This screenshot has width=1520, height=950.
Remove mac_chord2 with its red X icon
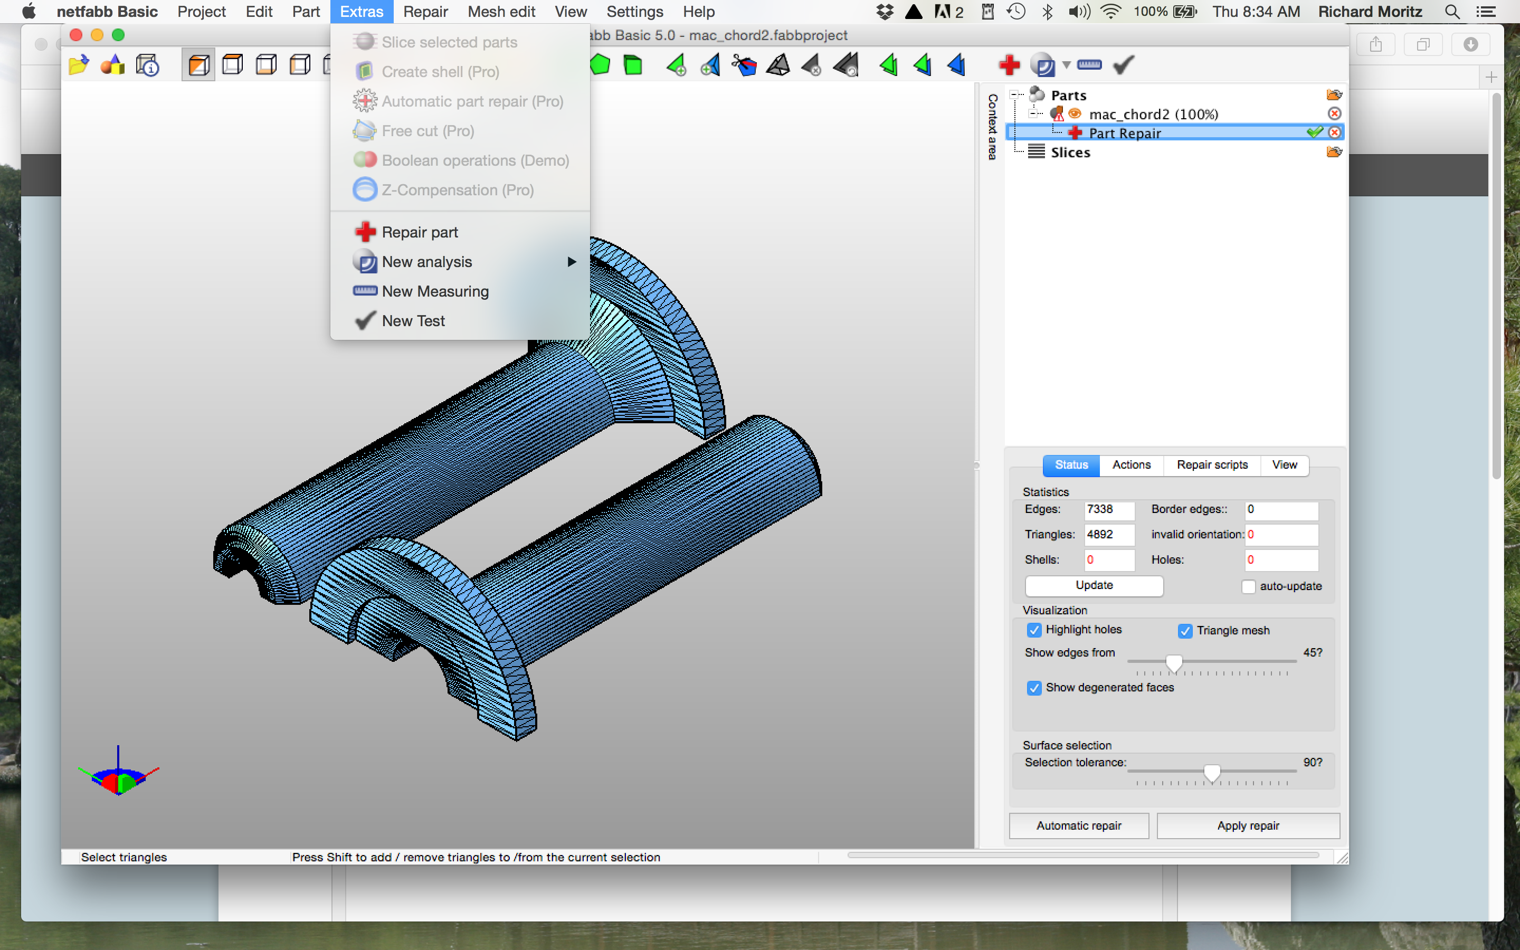coord(1335,113)
